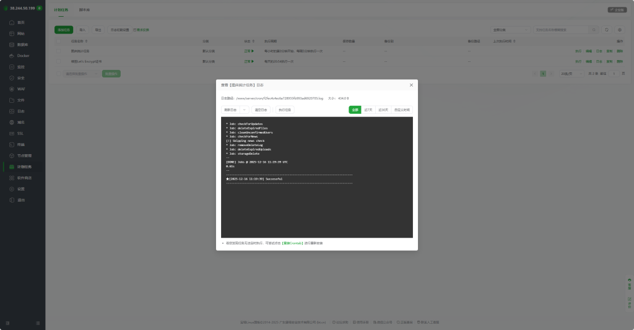Click the 导出 button
Screen dimensions: 634x330
click(x=98, y=30)
